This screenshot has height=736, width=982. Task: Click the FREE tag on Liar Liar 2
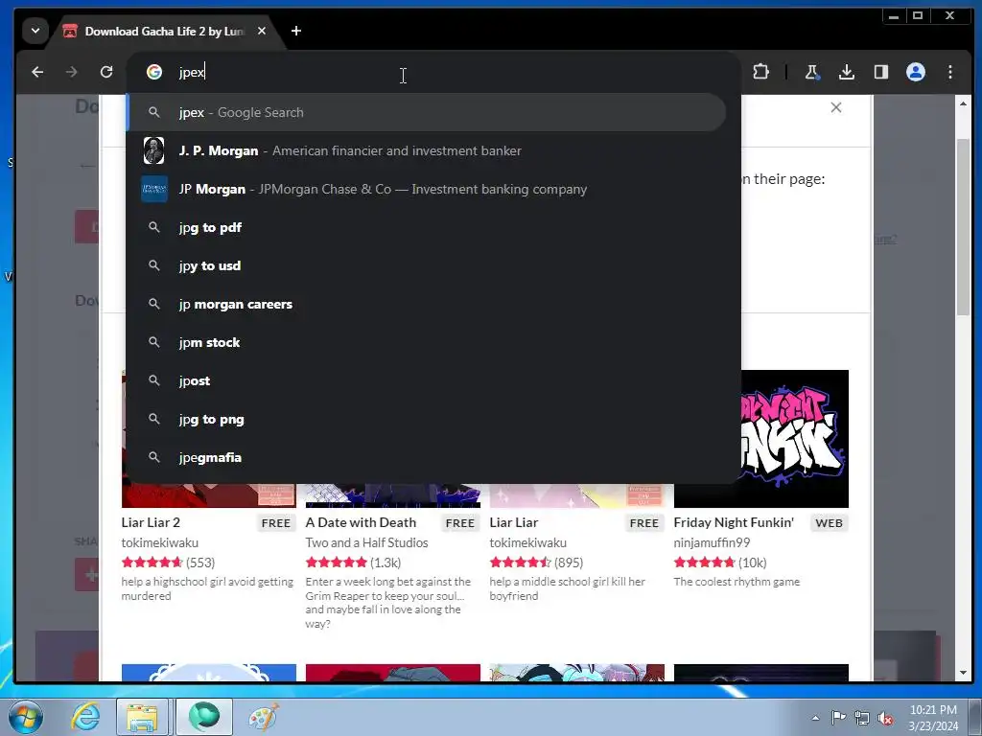[x=276, y=523]
